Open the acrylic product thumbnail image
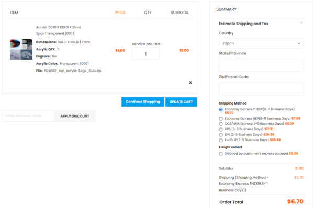The image size is (314, 209). pos(21,49)
